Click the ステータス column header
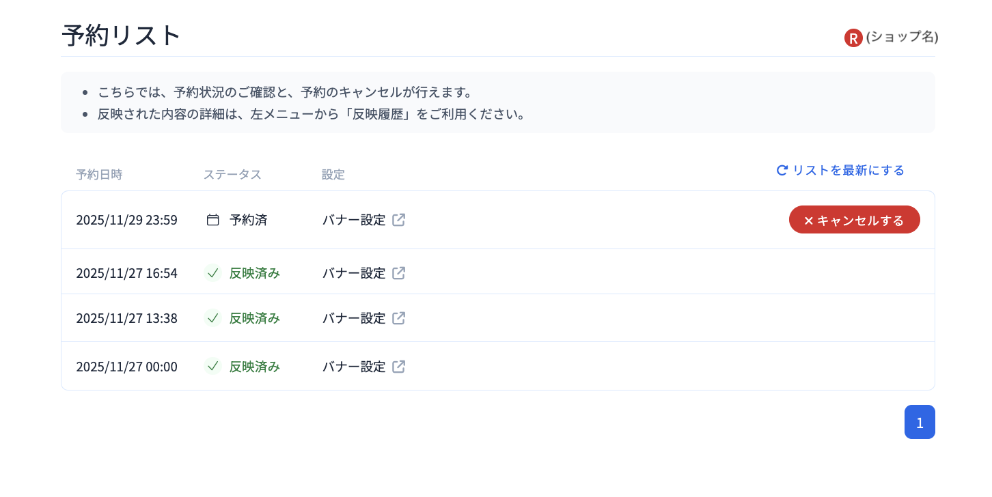The height and width of the screenshot is (497, 992). 232,174
